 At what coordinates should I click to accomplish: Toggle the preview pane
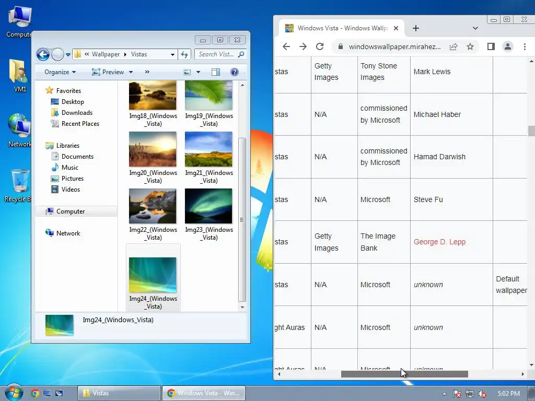pos(216,72)
